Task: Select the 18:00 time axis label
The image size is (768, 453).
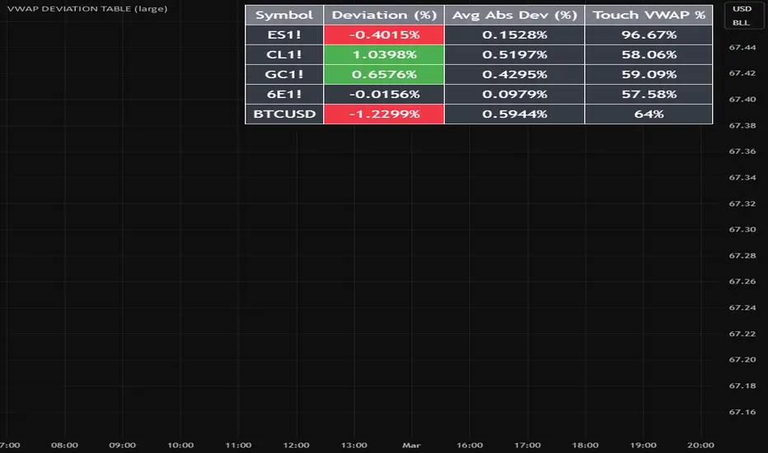Action: [585, 445]
